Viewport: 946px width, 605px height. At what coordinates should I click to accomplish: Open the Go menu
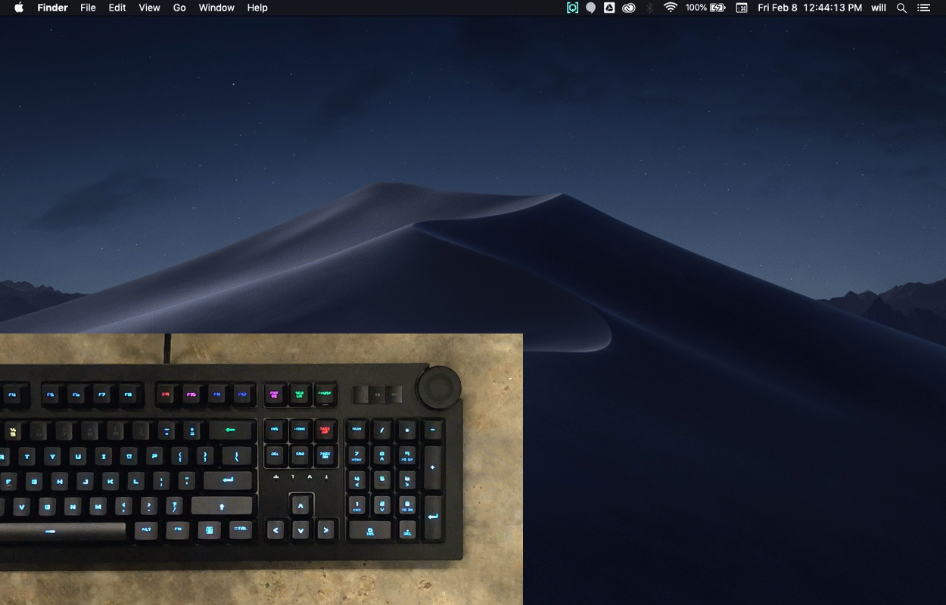tap(179, 8)
